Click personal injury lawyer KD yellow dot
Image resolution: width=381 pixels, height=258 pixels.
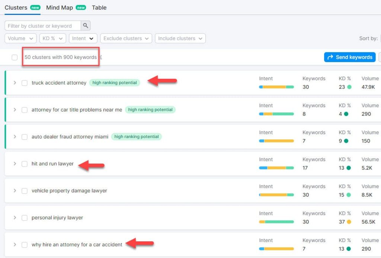[349, 222]
